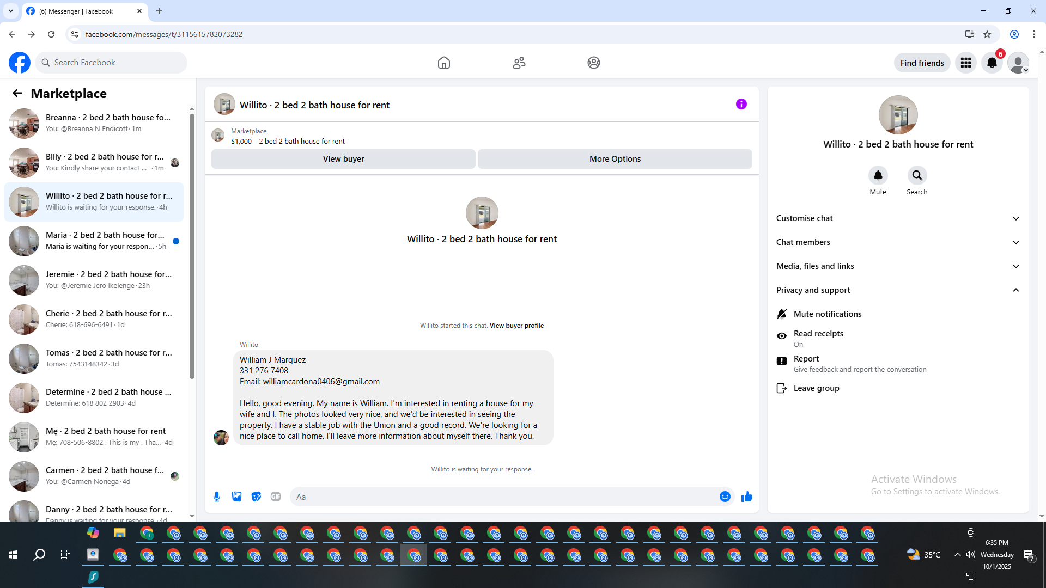
Task: Focus the message text box Aa
Action: pyautogui.click(x=504, y=497)
